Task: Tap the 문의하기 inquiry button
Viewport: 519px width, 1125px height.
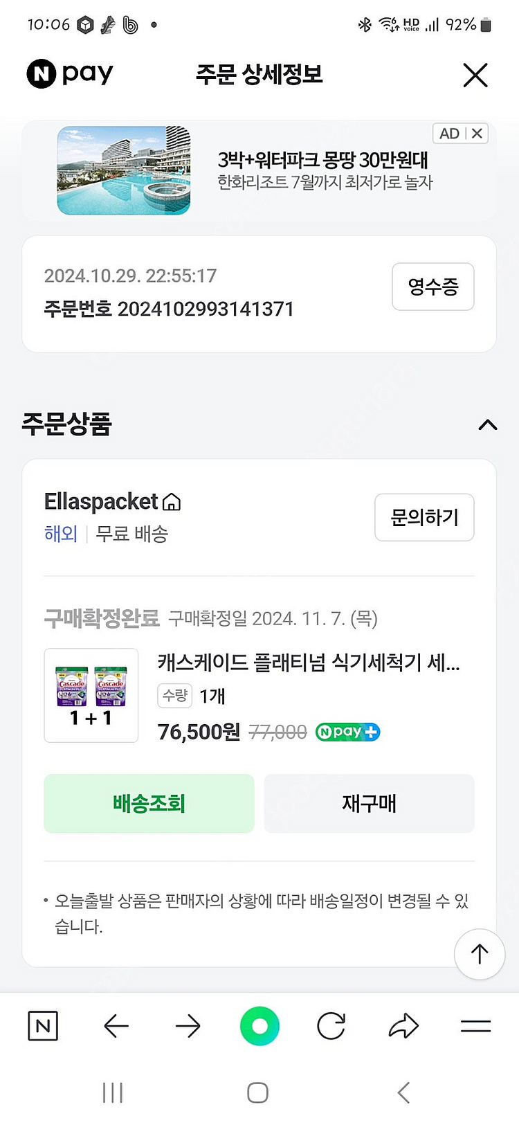Action: coord(424,517)
